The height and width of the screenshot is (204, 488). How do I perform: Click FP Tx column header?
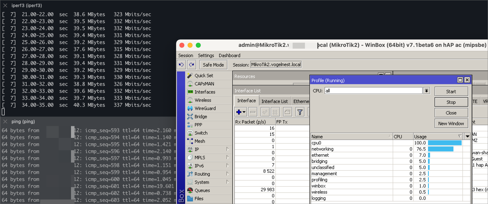293,122
